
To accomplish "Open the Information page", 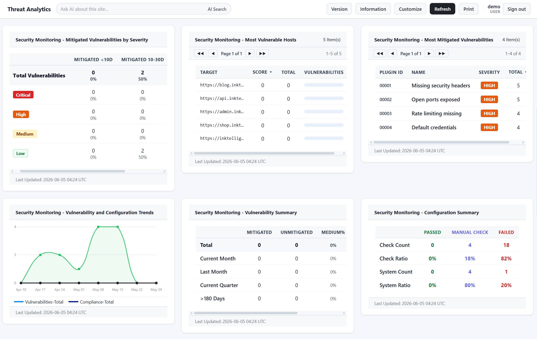I will [x=373, y=9].
